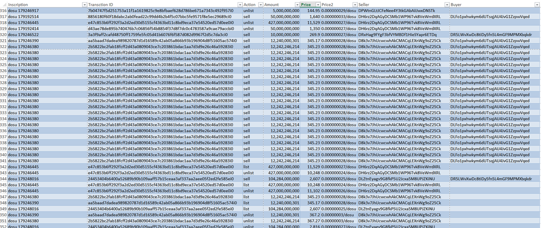This screenshot has width=541, height=228.
Task: Select cell '0.000000026/dosu'
Action: click(x=339, y=191)
